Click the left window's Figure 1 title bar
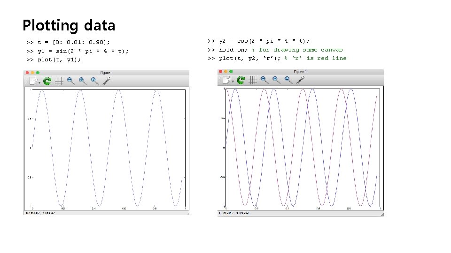451x253 pixels. [x=107, y=73]
